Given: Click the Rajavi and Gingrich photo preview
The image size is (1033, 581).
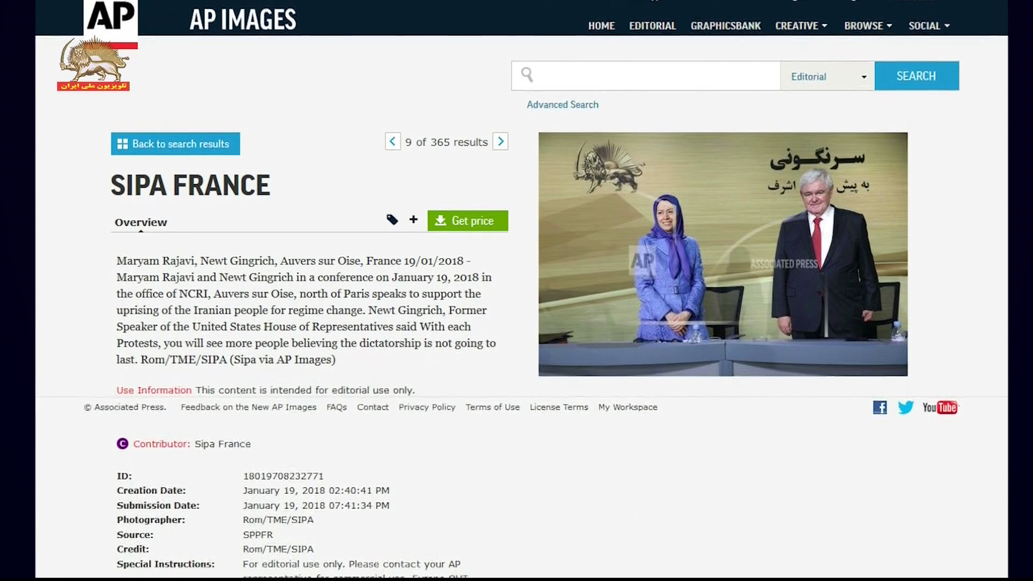Looking at the screenshot, I should click(x=723, y=254).
